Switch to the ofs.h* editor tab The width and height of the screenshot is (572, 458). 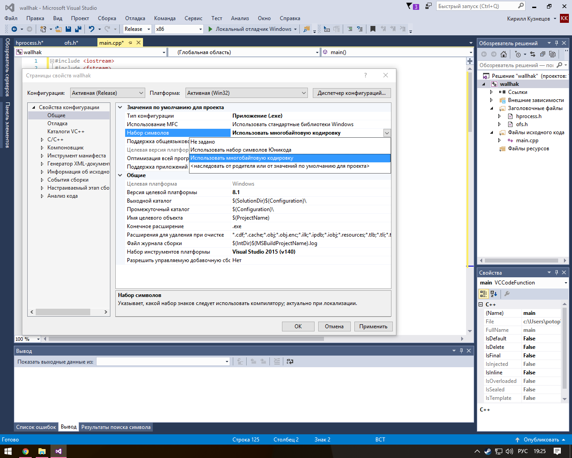pyautogui.click(x=71, y=42)
